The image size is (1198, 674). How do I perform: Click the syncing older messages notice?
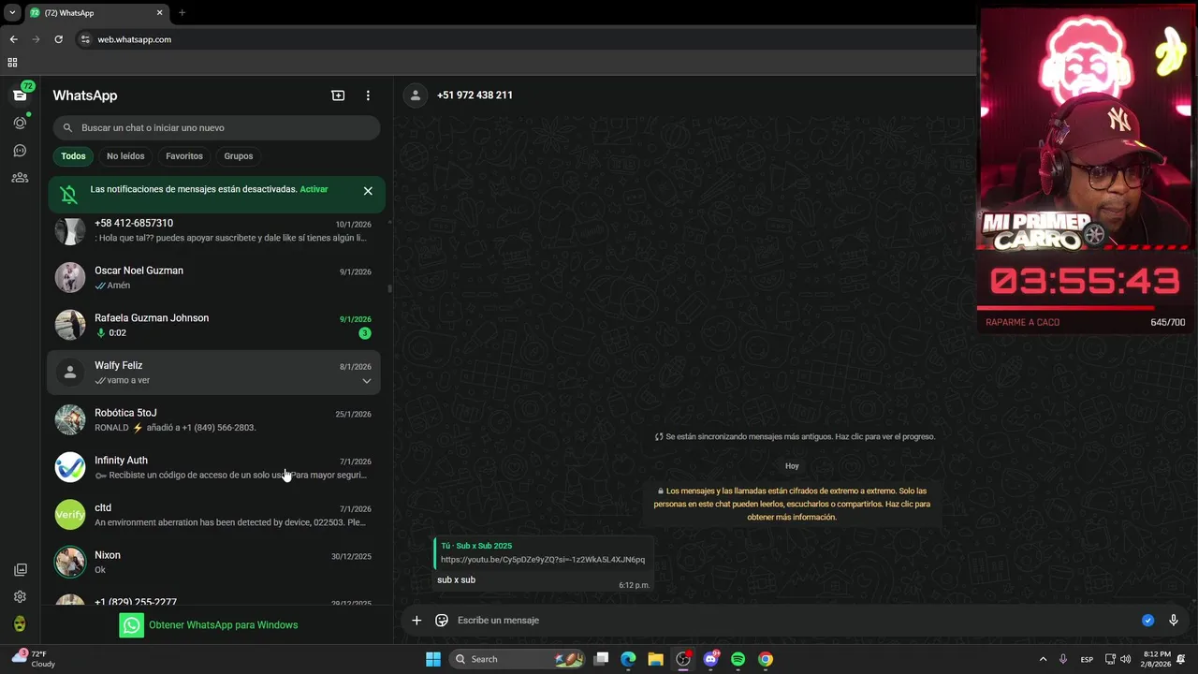795,436
